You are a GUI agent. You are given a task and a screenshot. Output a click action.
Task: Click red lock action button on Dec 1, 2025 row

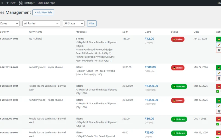219,119
